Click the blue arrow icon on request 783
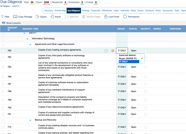This screenshot has width=186, height=134. coord(106,51)
